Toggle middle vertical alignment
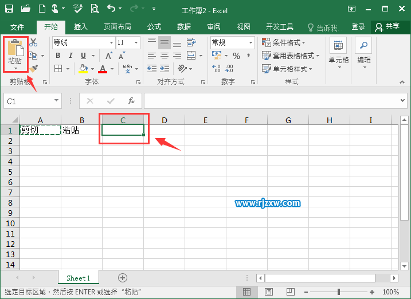This screenshot has height=299, width=411. (165, 42)
